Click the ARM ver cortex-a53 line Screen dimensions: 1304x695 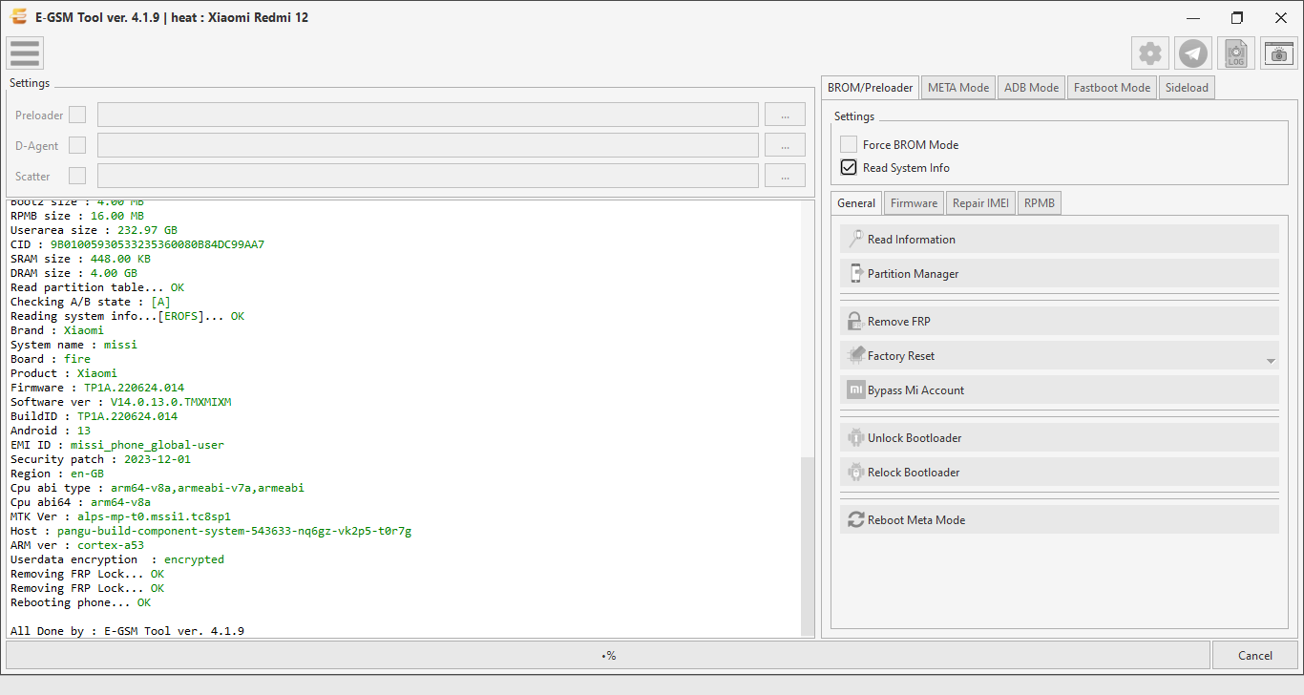pyautogui.click(x=77, y=545)
